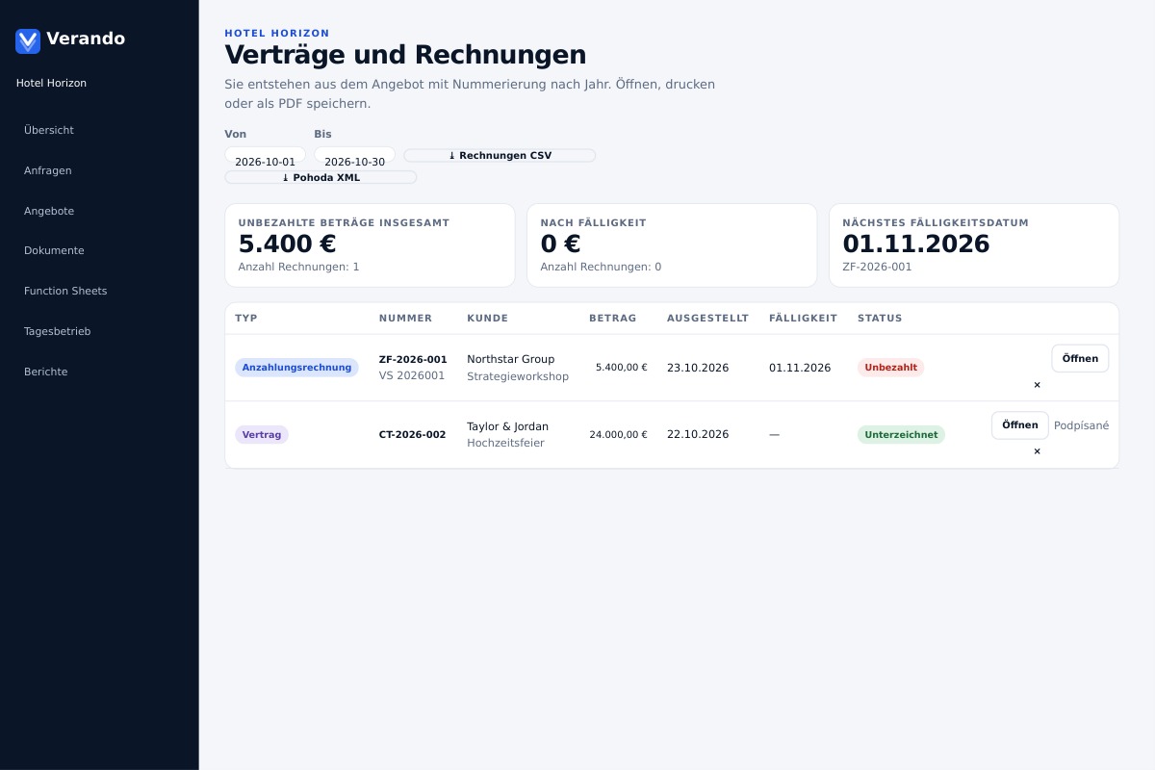
Task: Click the Fälligkeit column header
Action: (x=803, y=319)
